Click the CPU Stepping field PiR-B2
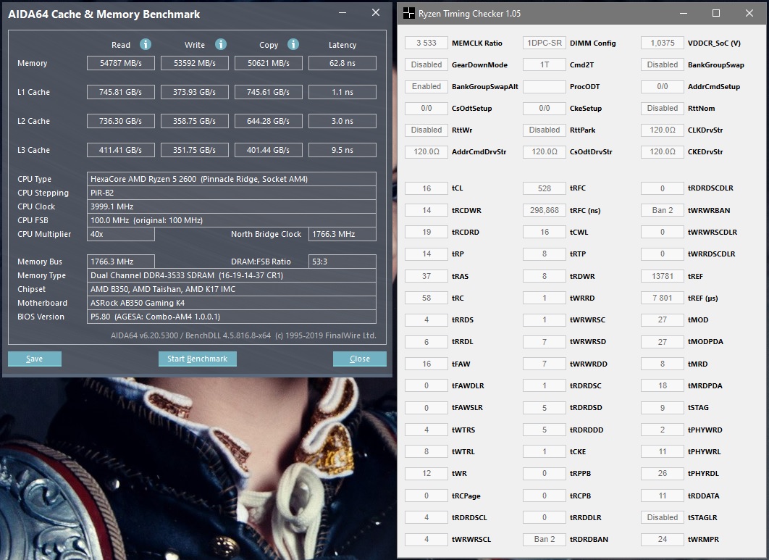This screenshot has width=769, height=560. pyautogui.click(x=232, y=193)
